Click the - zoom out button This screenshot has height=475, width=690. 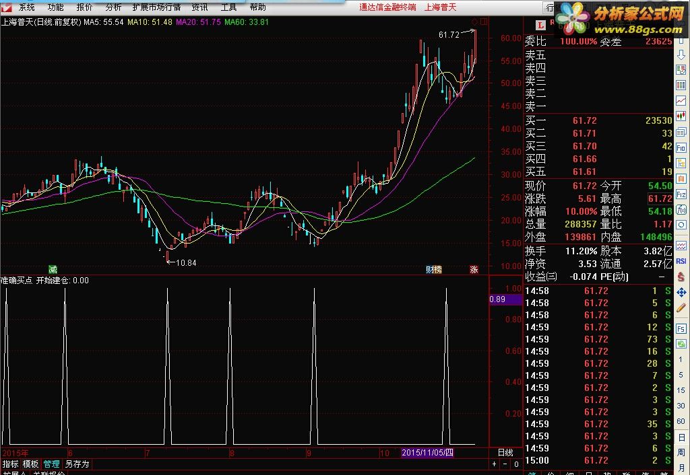click(x=505, y=464)
